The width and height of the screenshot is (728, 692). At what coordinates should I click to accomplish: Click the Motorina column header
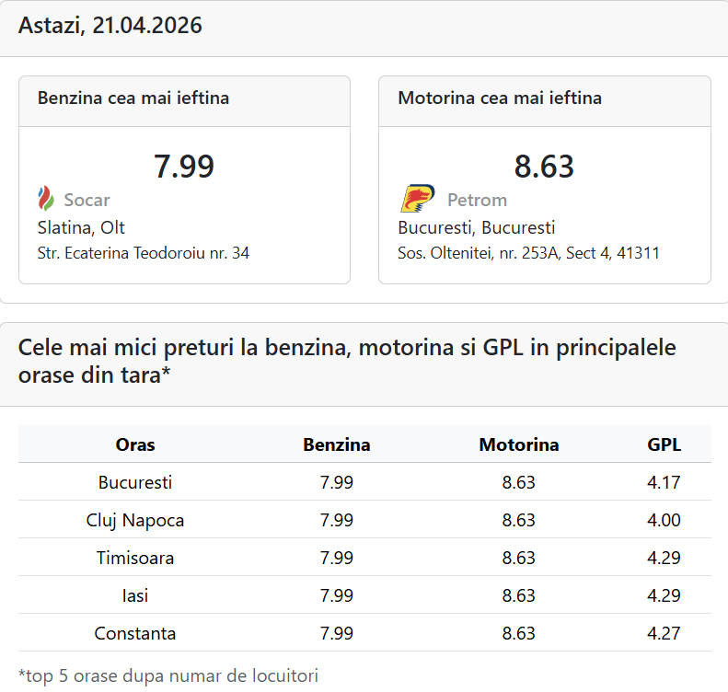pyautogui.click(x=519, y=445)
